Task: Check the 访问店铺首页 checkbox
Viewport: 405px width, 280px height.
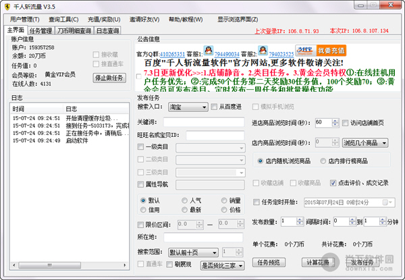Action: (x=345, y=123)
